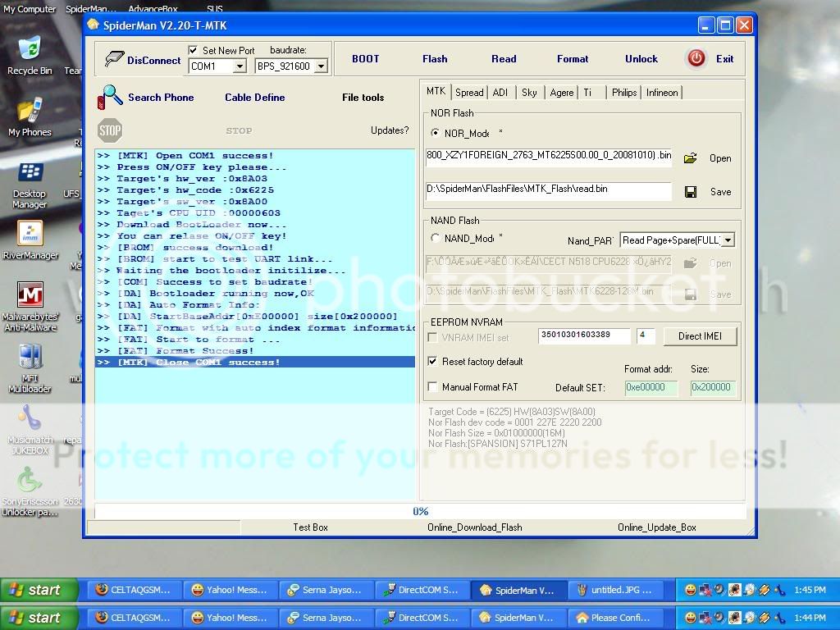Toggle VNRAM IMEI set checkbox

point(432,337)
